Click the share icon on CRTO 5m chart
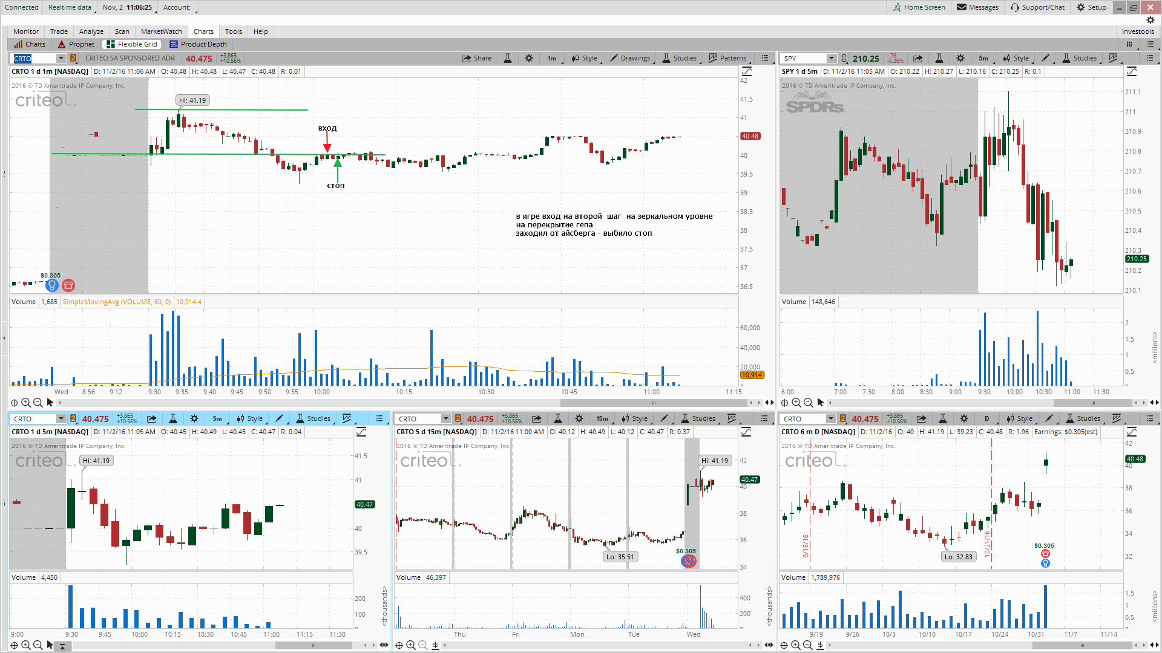Screen dimensions: 1162x653 click(x=151, y=418)
